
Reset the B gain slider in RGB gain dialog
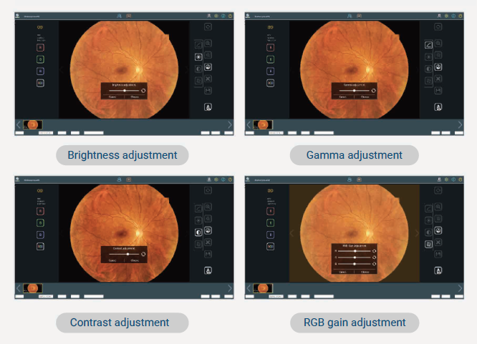click(374, 264)
